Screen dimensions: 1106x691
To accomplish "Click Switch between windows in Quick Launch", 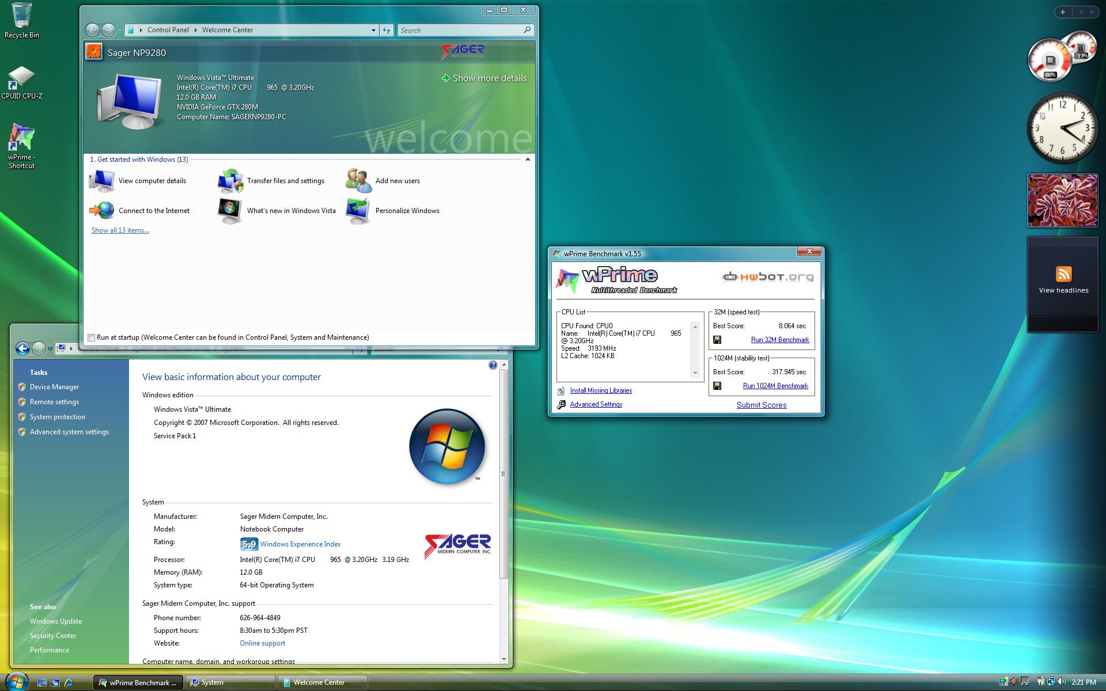I will [x=55, y=682].
